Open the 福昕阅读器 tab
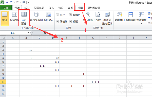This screenshot has height=97, width=152. tap(94, 8)
